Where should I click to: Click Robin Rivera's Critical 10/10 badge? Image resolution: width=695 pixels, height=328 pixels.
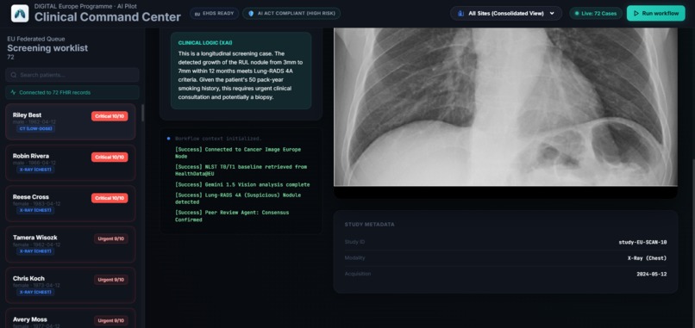[110, 158]
